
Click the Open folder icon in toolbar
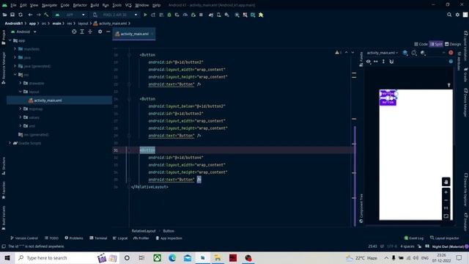4,15
